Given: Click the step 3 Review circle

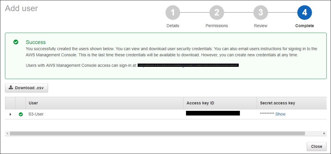Looking at the screenshot, I should pyautogui.click(x=261, y=13).
